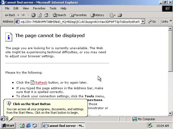Go back using the Back arrow button

10,15
